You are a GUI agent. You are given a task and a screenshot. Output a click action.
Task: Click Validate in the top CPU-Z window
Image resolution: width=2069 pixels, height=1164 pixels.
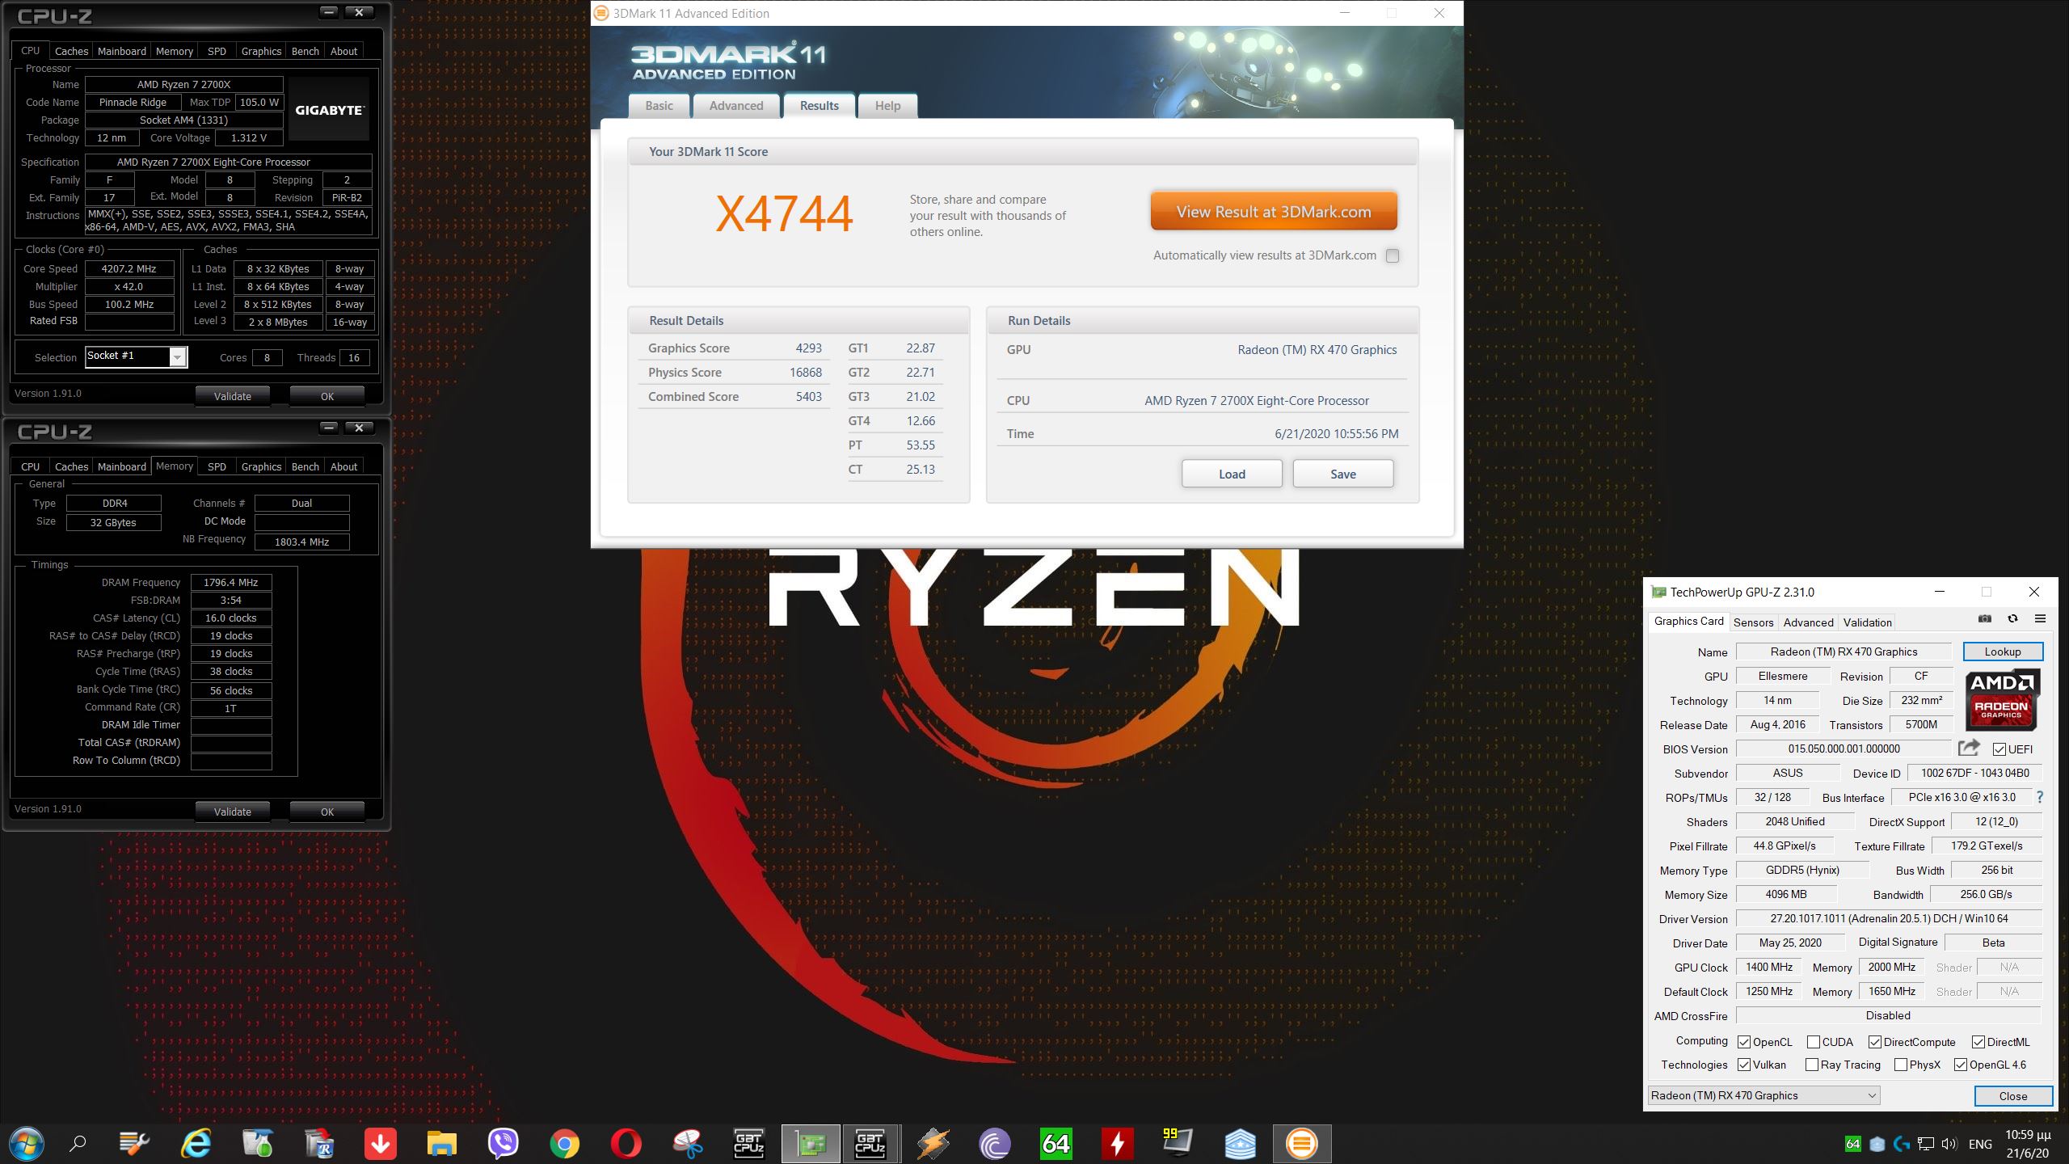coord(233,396)
